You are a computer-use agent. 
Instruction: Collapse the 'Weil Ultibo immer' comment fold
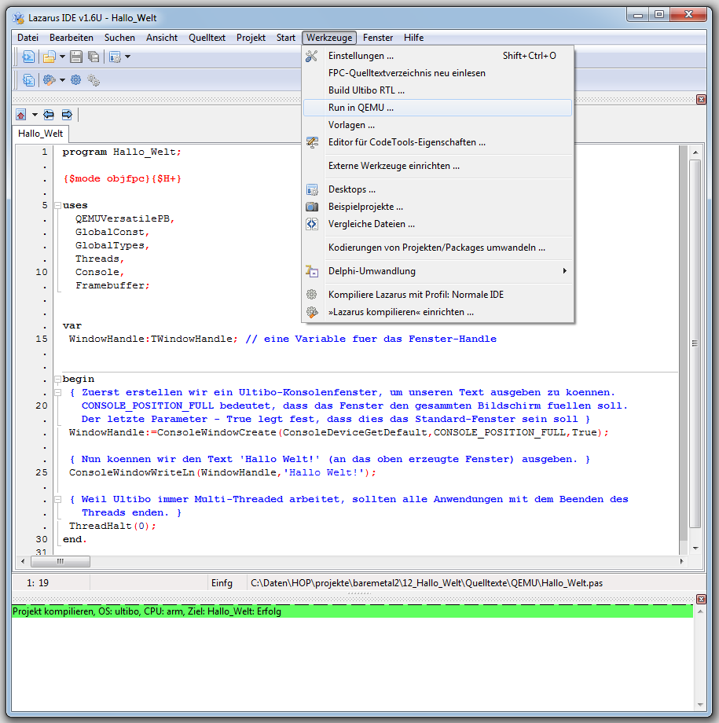click(57, 499)
